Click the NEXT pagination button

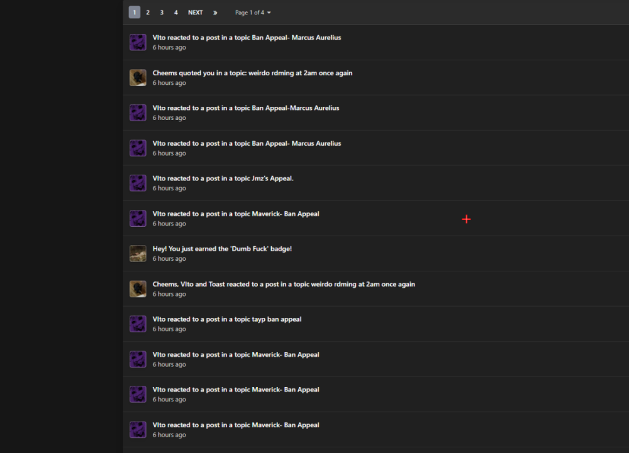coord(195,13)
